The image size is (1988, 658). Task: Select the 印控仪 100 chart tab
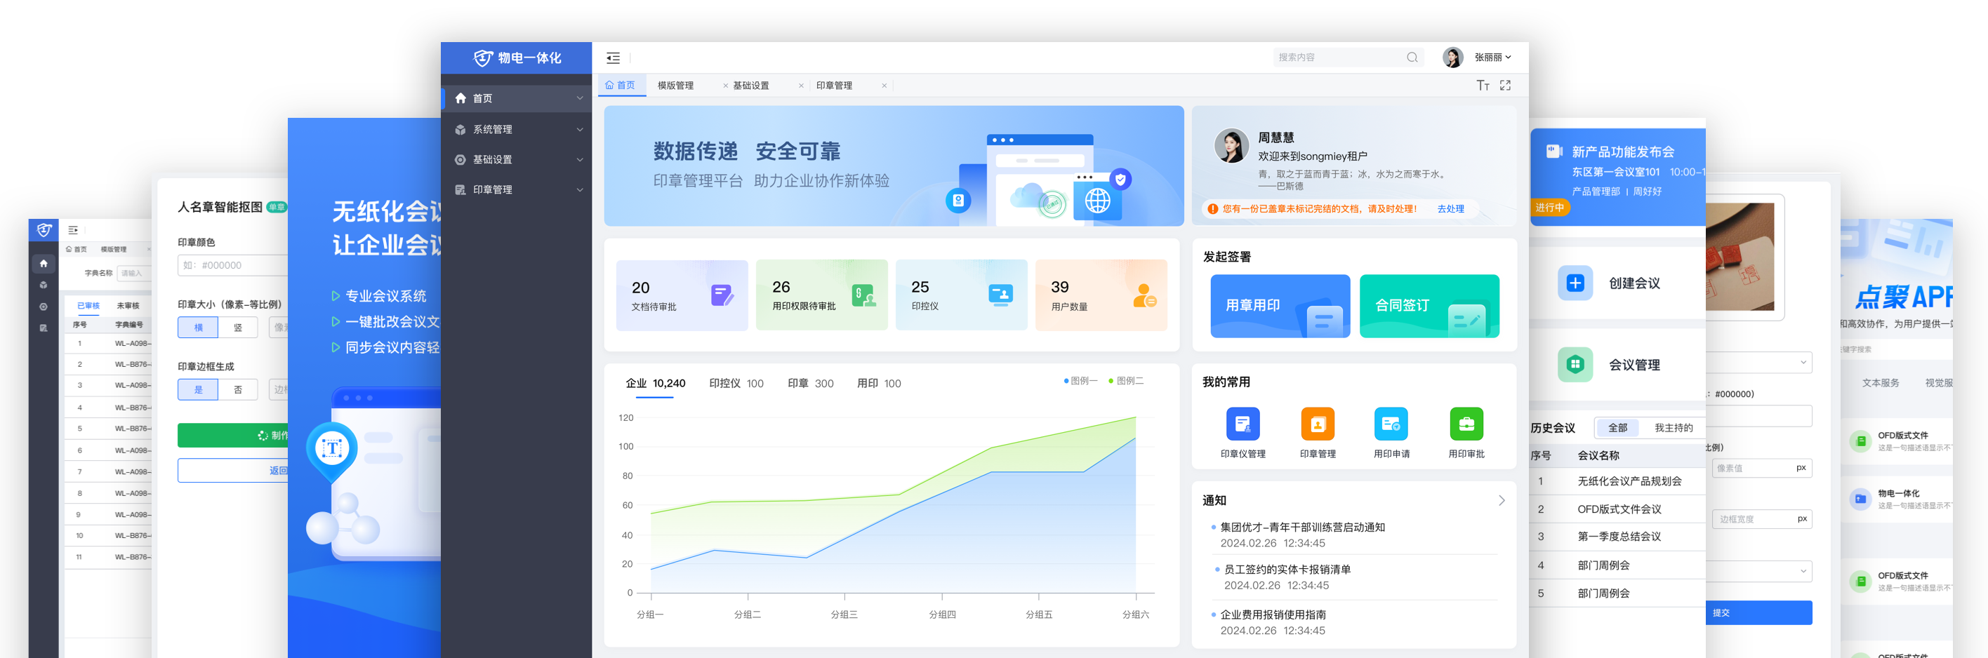pos(736,384)
